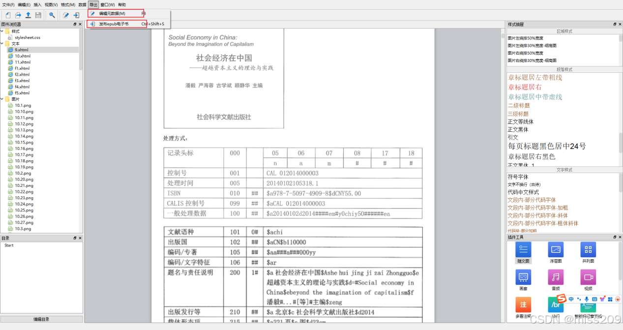
Task: Float the 插件工具 panel
Action: coord(614,238)
